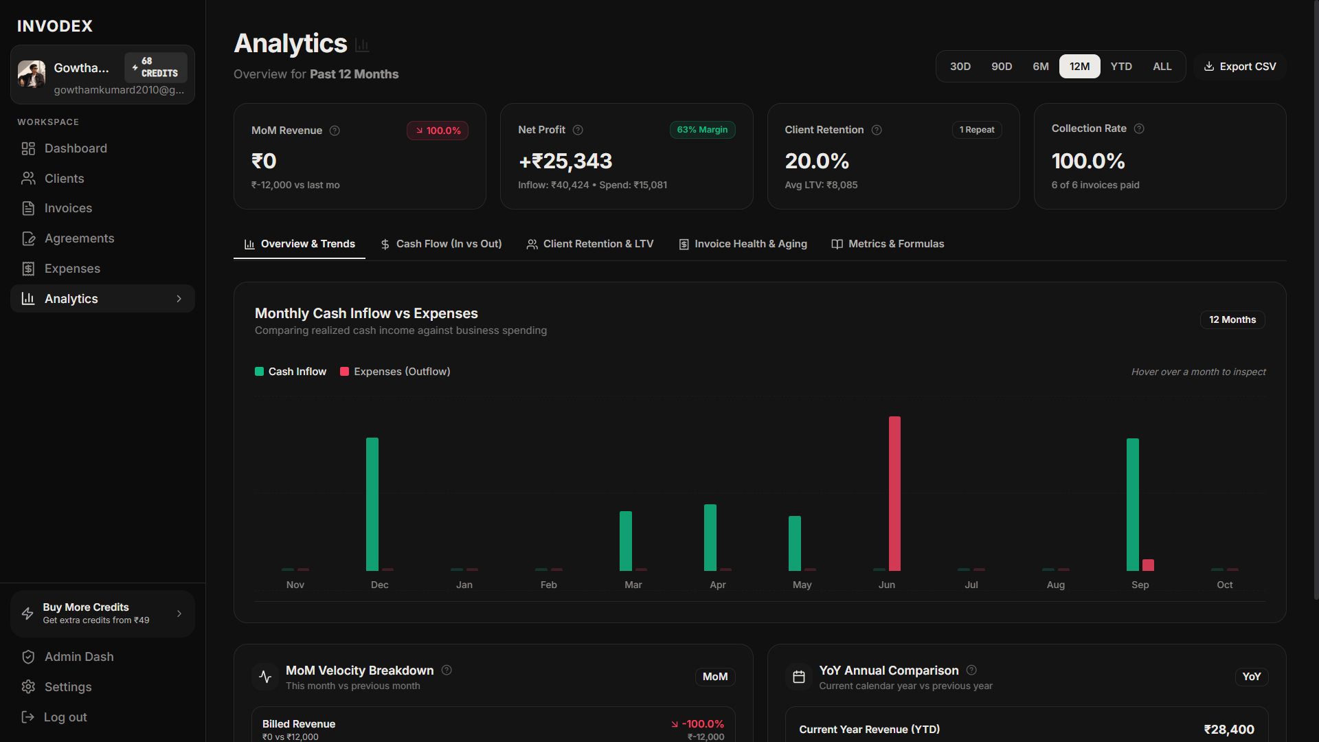Open Dashboard from the sidebar
The width and height of the screenshot is (1319, 742).
[x=102, y=148]
